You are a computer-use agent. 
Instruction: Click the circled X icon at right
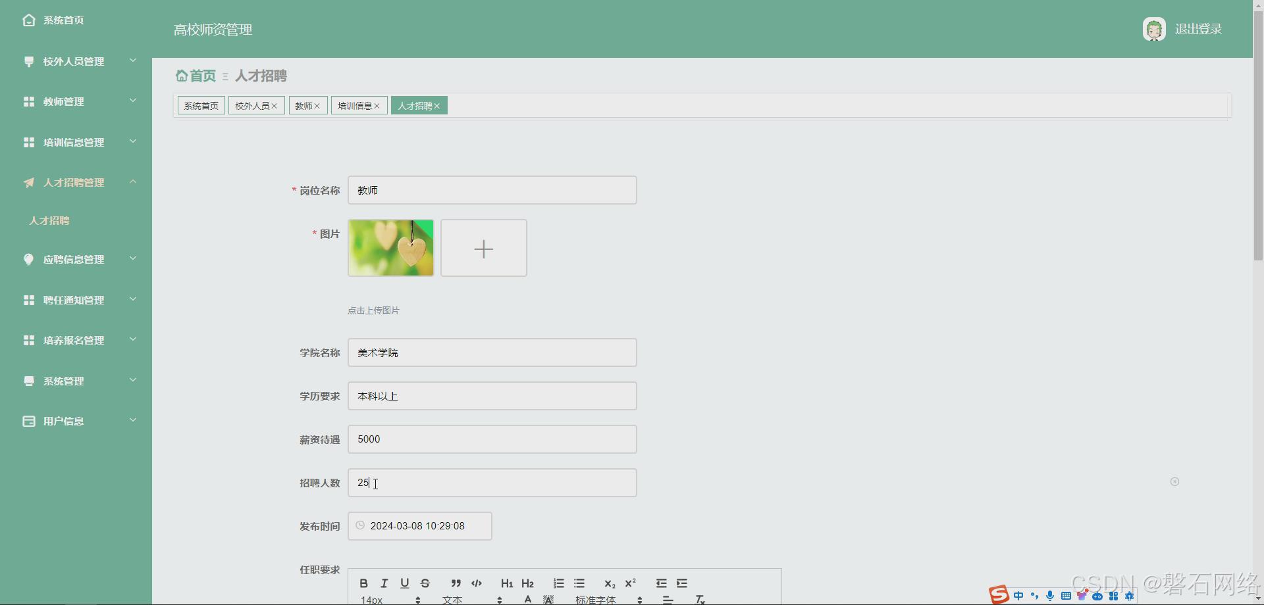pos(1174,482)
